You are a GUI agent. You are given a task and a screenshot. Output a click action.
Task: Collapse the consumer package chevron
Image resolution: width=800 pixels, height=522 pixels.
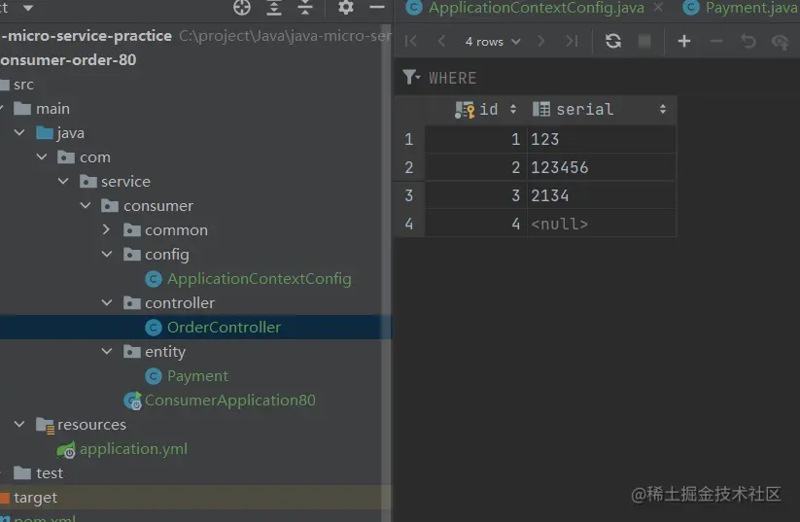86,206
